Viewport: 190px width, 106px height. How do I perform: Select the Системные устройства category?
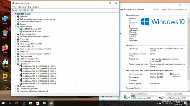tap(29, 89)
